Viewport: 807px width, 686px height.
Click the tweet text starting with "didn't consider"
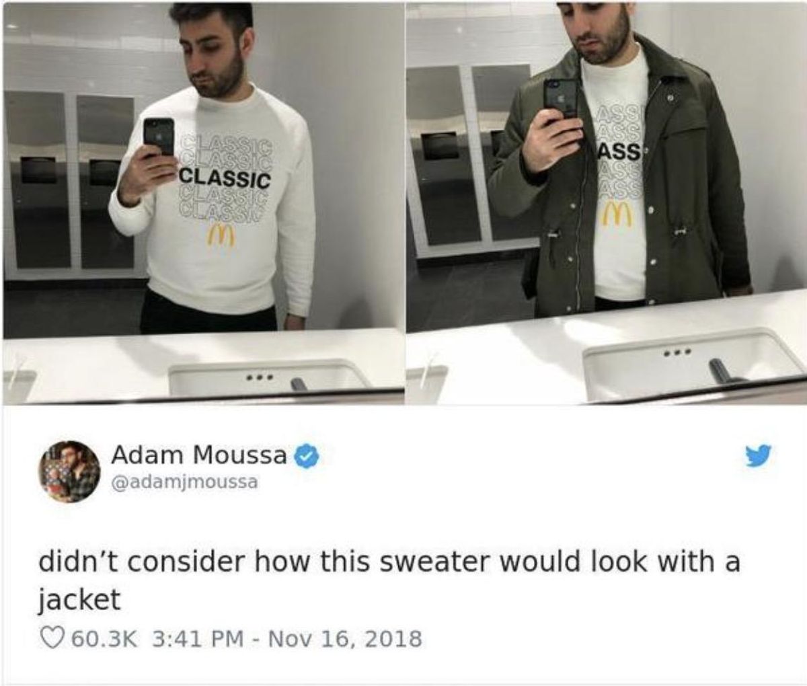(387, 578)
